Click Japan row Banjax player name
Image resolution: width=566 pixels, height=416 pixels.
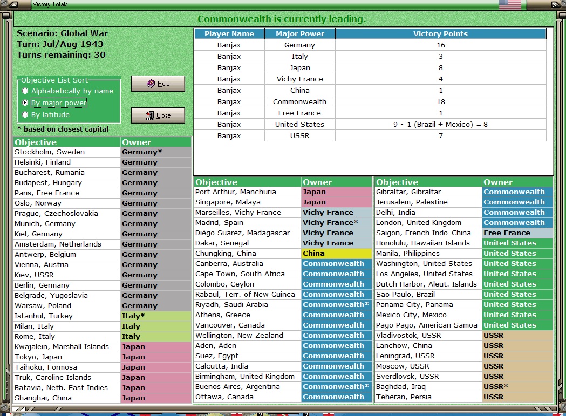229,68
